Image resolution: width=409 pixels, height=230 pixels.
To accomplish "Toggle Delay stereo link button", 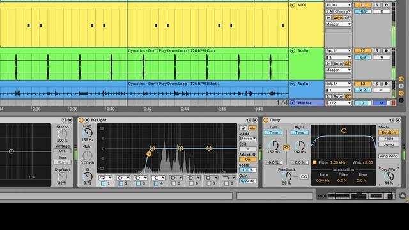I will click(286, 148).
